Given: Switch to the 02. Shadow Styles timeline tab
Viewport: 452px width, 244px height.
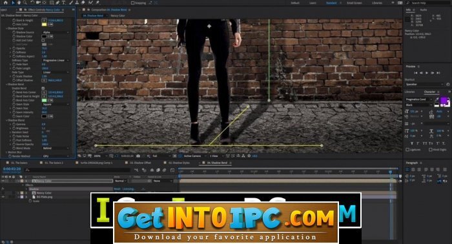Looking at the screenshot, I should (179, 163).
